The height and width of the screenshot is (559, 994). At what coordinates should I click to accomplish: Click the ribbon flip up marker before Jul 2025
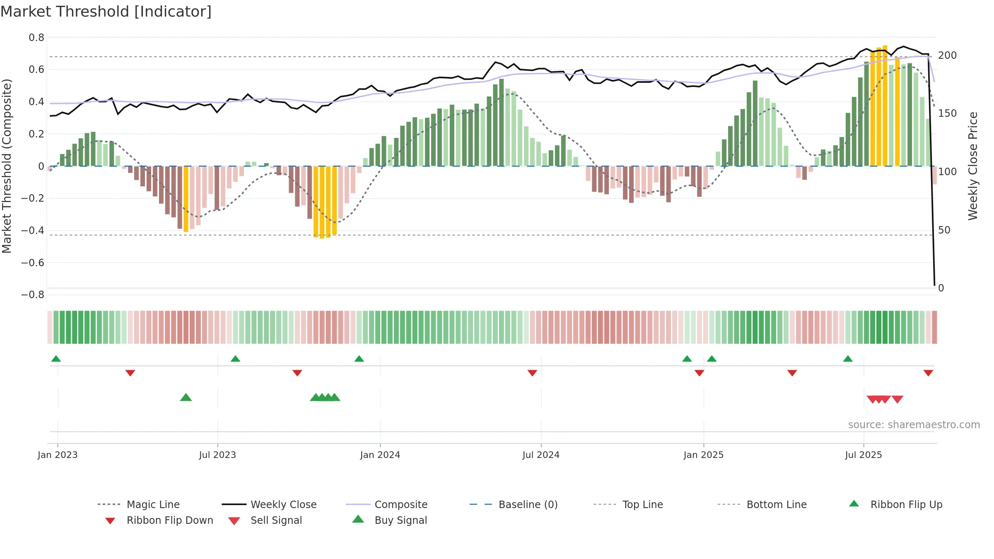pos(848,359)
